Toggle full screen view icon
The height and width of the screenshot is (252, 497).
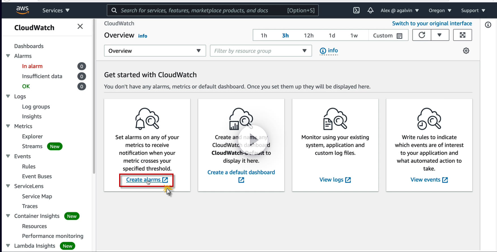point(462,35)
